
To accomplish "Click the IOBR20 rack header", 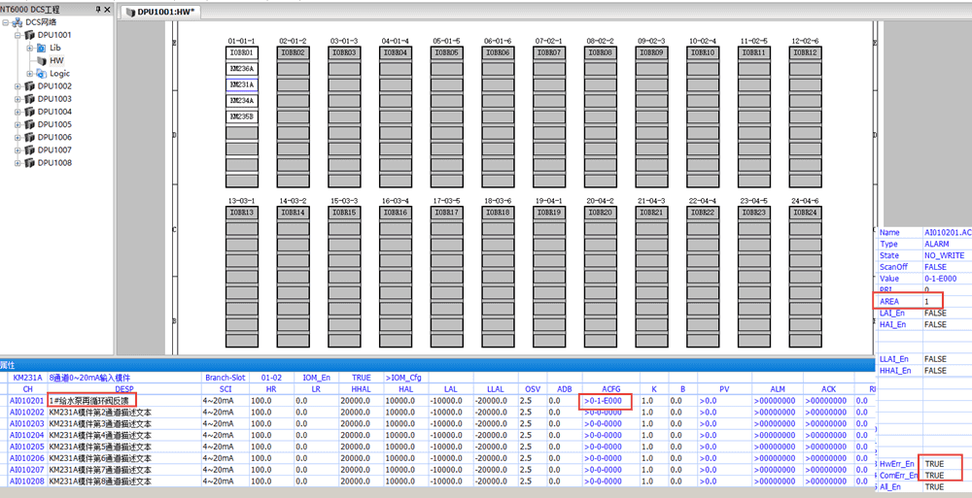I will [602, 213].
